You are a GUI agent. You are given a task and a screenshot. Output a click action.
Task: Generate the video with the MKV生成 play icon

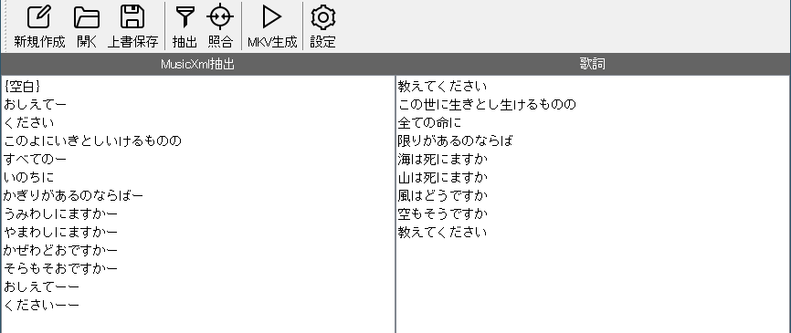point(272,26)
